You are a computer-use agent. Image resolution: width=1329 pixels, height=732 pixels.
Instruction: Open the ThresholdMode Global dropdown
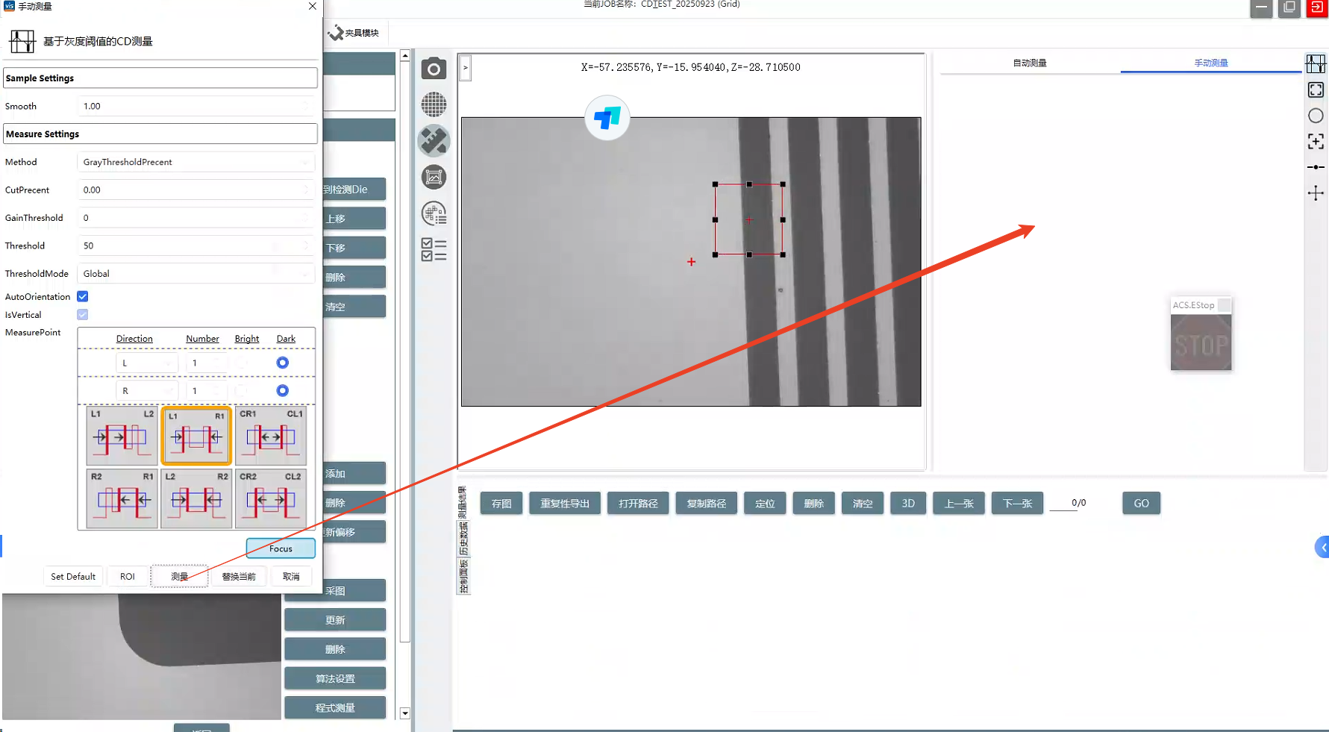click(196, 274)
